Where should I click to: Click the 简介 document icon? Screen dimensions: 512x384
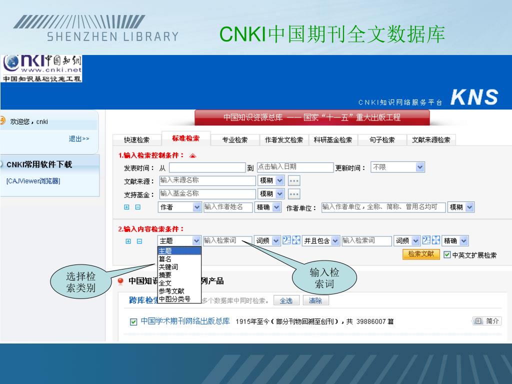tap(477, 321)
